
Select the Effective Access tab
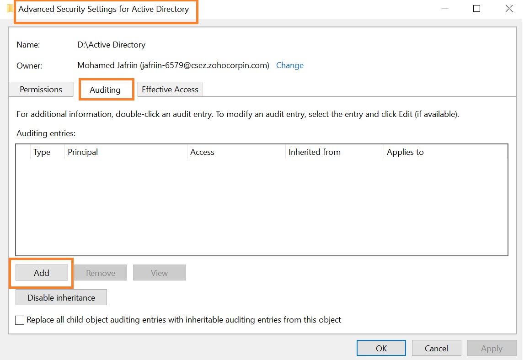(170, 89)
